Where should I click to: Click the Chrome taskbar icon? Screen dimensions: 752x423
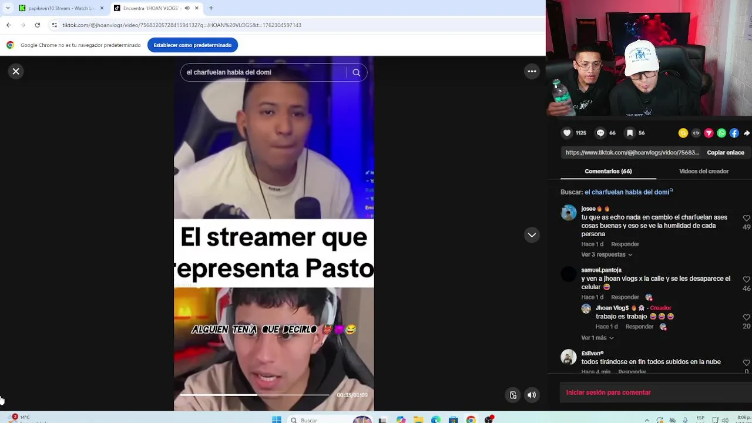tap(471, 419)
